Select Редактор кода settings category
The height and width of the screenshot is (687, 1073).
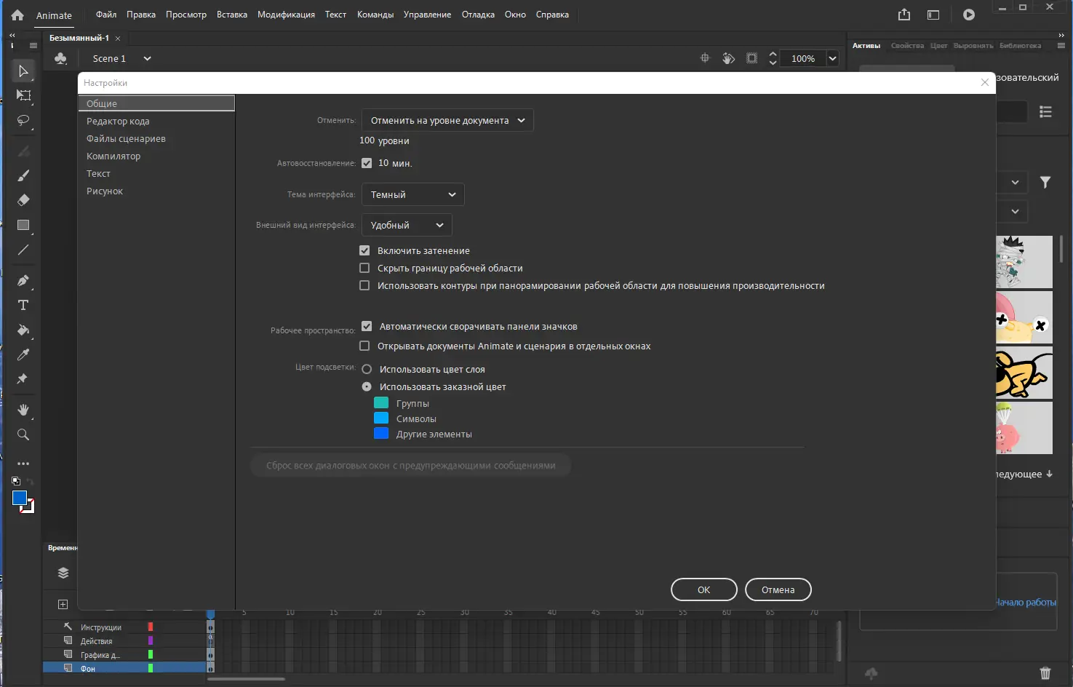(156, 121)
